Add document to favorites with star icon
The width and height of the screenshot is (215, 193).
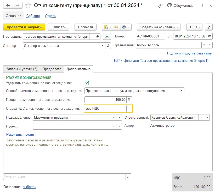[29, 5]
